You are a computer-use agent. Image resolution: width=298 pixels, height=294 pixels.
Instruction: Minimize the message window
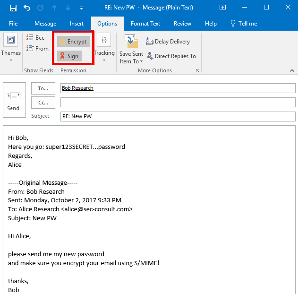(x=245, y=8)
